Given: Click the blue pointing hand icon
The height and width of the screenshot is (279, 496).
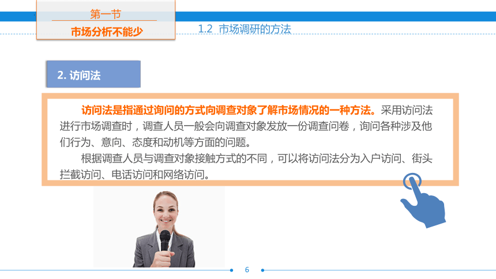Looking at the screenshot, I should (423, 200).
